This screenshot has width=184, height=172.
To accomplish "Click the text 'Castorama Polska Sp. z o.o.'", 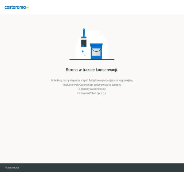I will 92,93.
